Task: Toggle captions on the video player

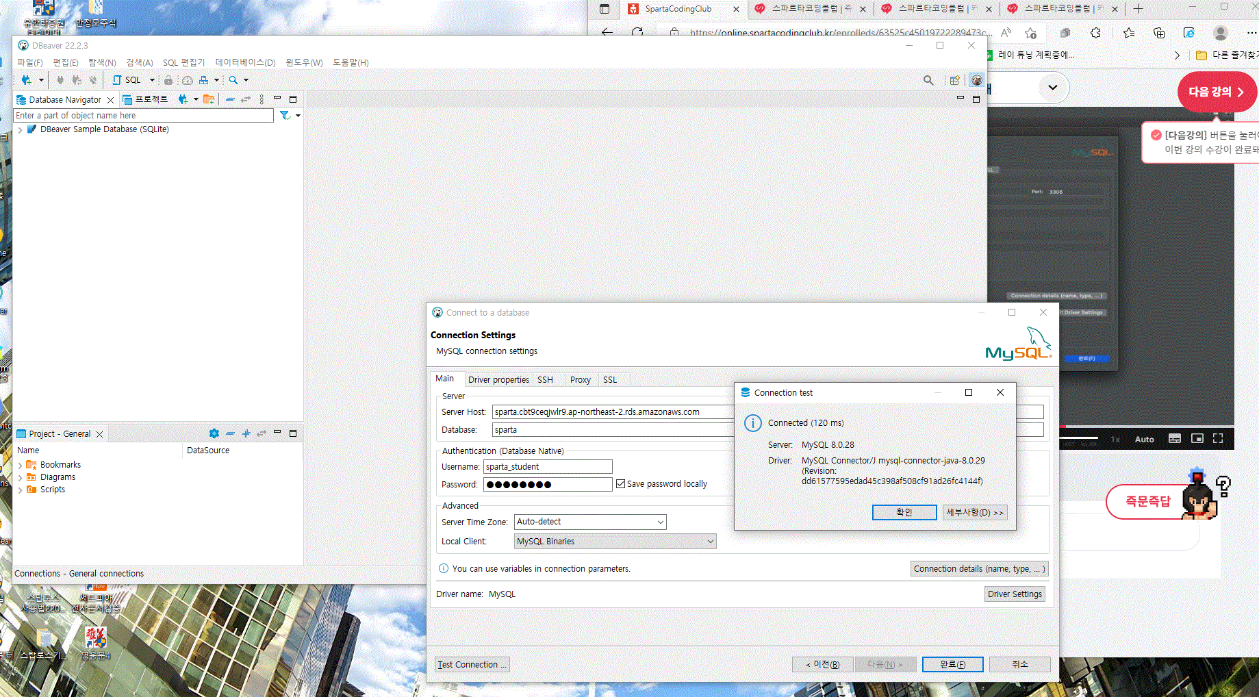Action: (1175, 438)
